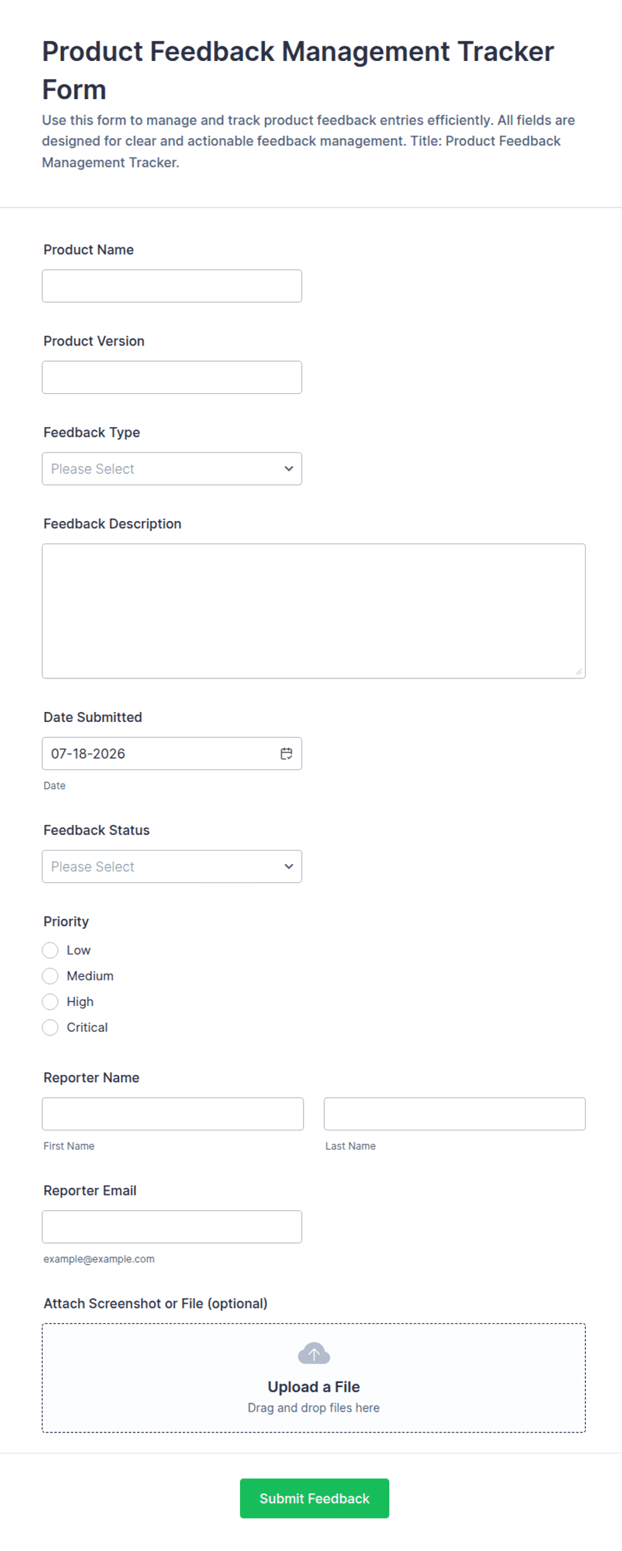The width and height of the screenshot is (622, 1551).
Task: Mark priority as Critical
Action: tap(50, 1027)
